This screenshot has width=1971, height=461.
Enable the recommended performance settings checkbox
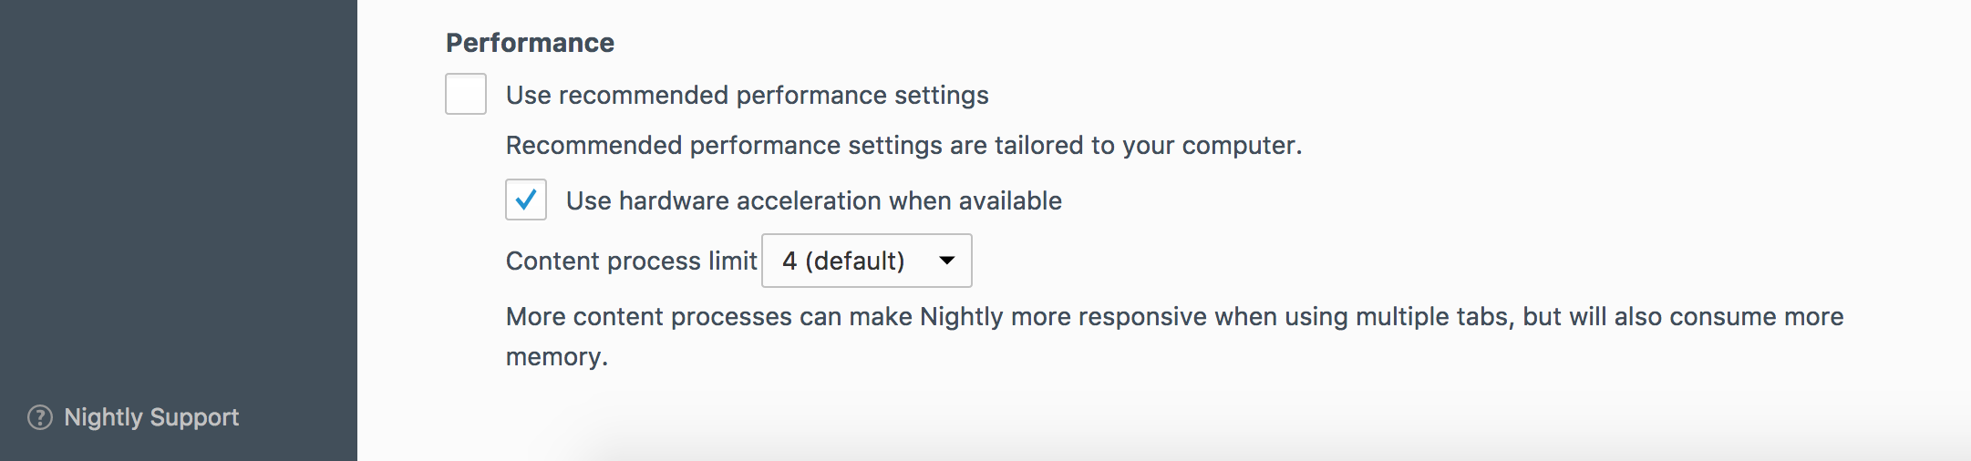point(466,94)
